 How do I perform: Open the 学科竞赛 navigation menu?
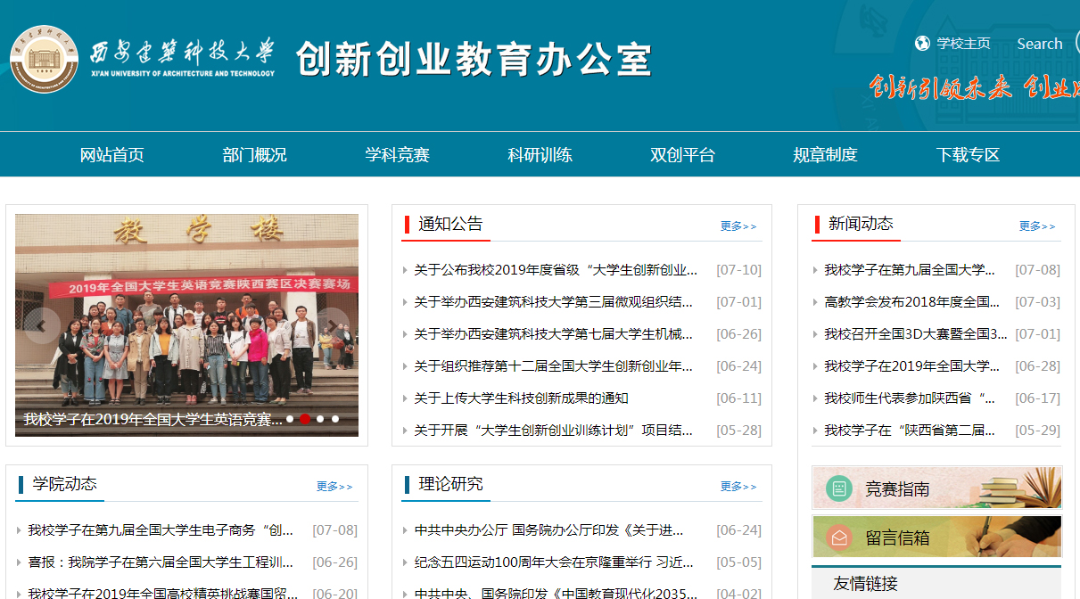tap(397, 155)
